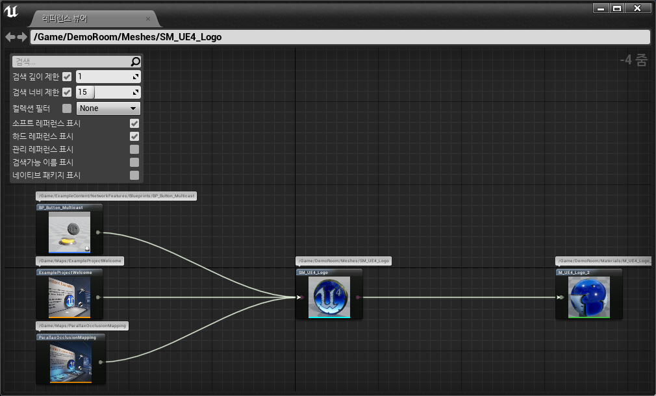Click ParallaxOcclusionMapping node title bar
Screen dimensions: 656x396
(x=71, y=337)
